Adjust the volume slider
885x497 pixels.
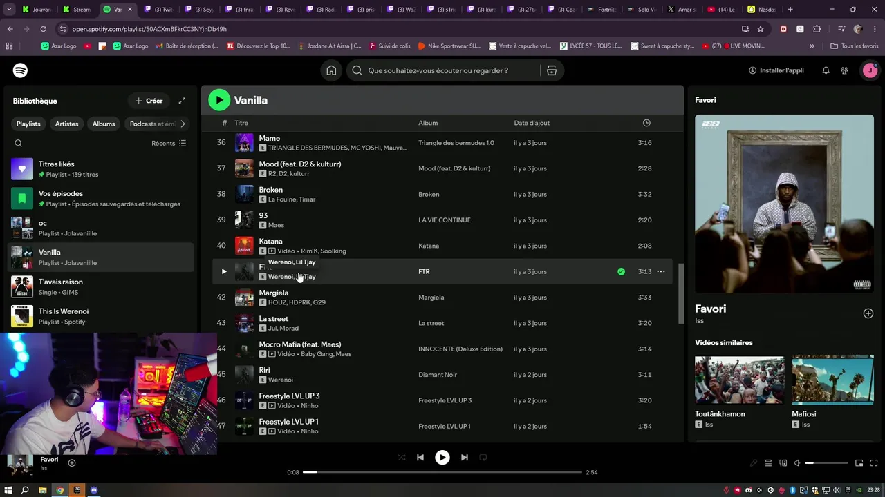(x=827, y=463)
